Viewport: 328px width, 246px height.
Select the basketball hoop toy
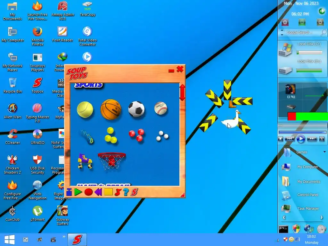[x=112, y=161]
